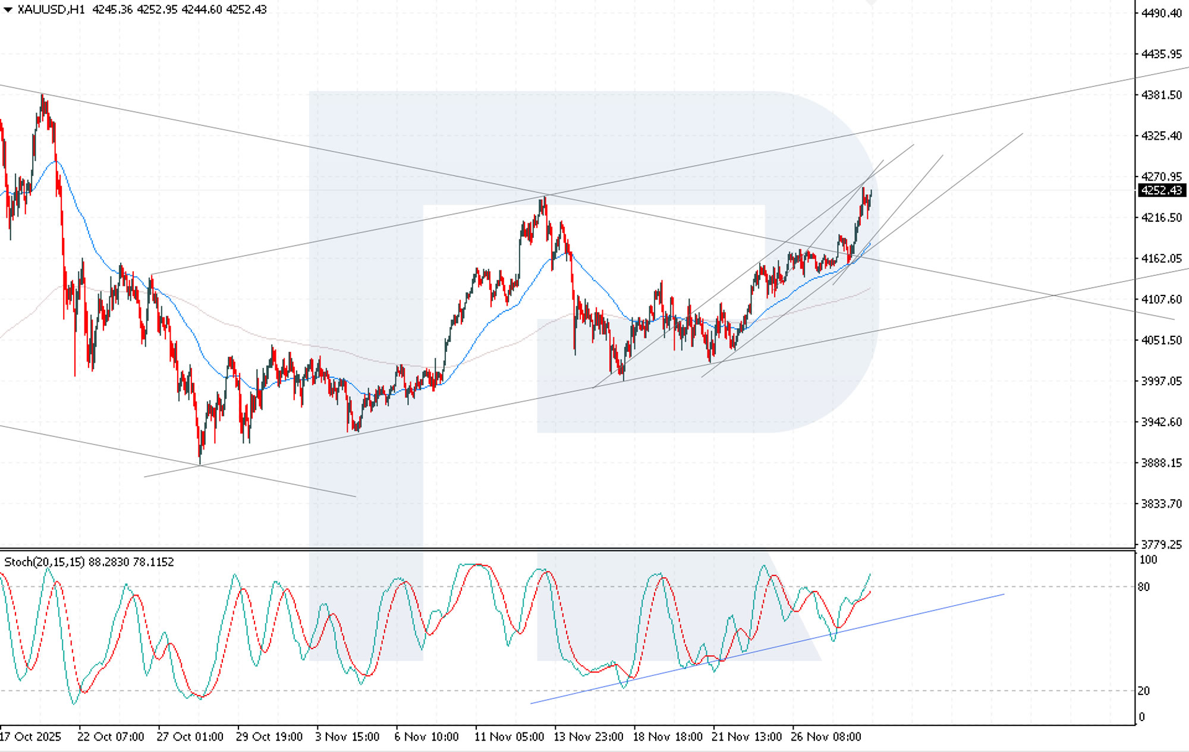The width and height of the screenshot is (1189, 752).
Task: Click stochastic level 80 axis label
Action: (x=1143, y=587)
